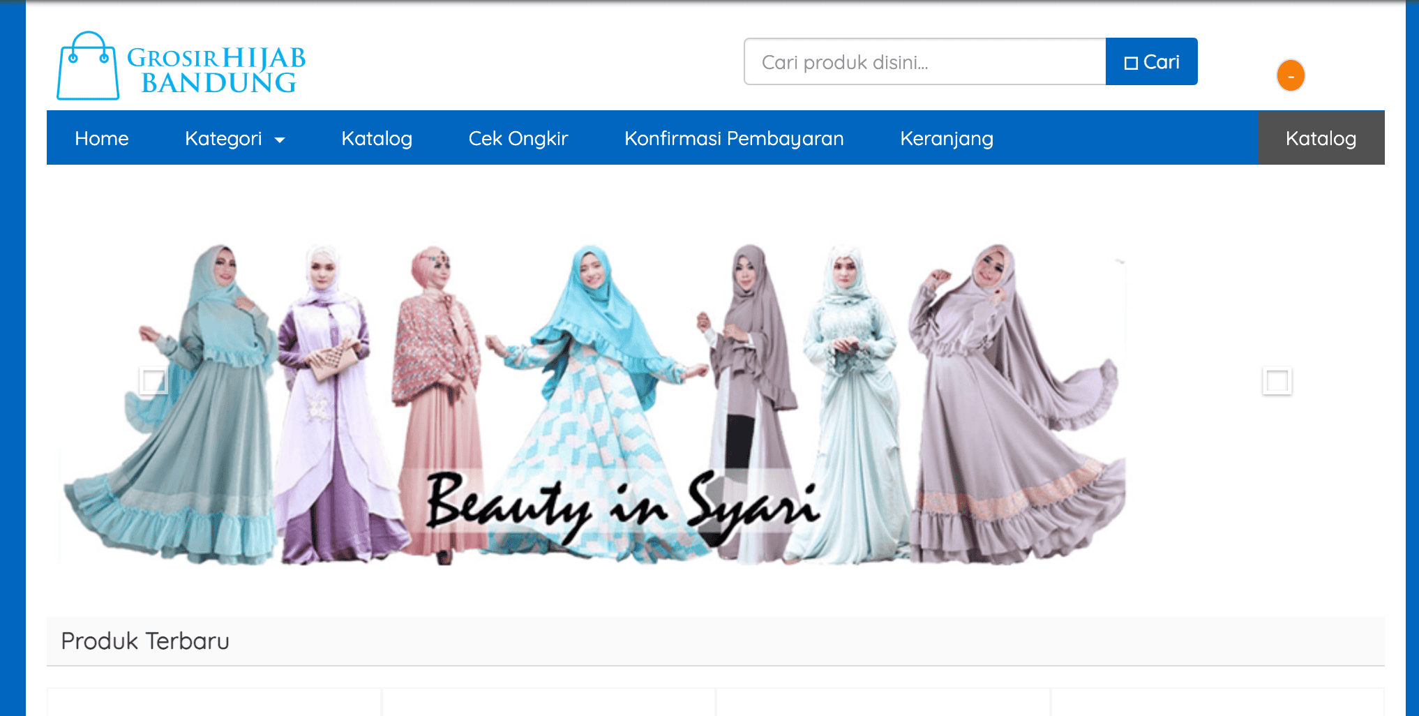Open the Keranjang cart page
The height and width of the screenshot is (716, 1419).
[947, 138]
